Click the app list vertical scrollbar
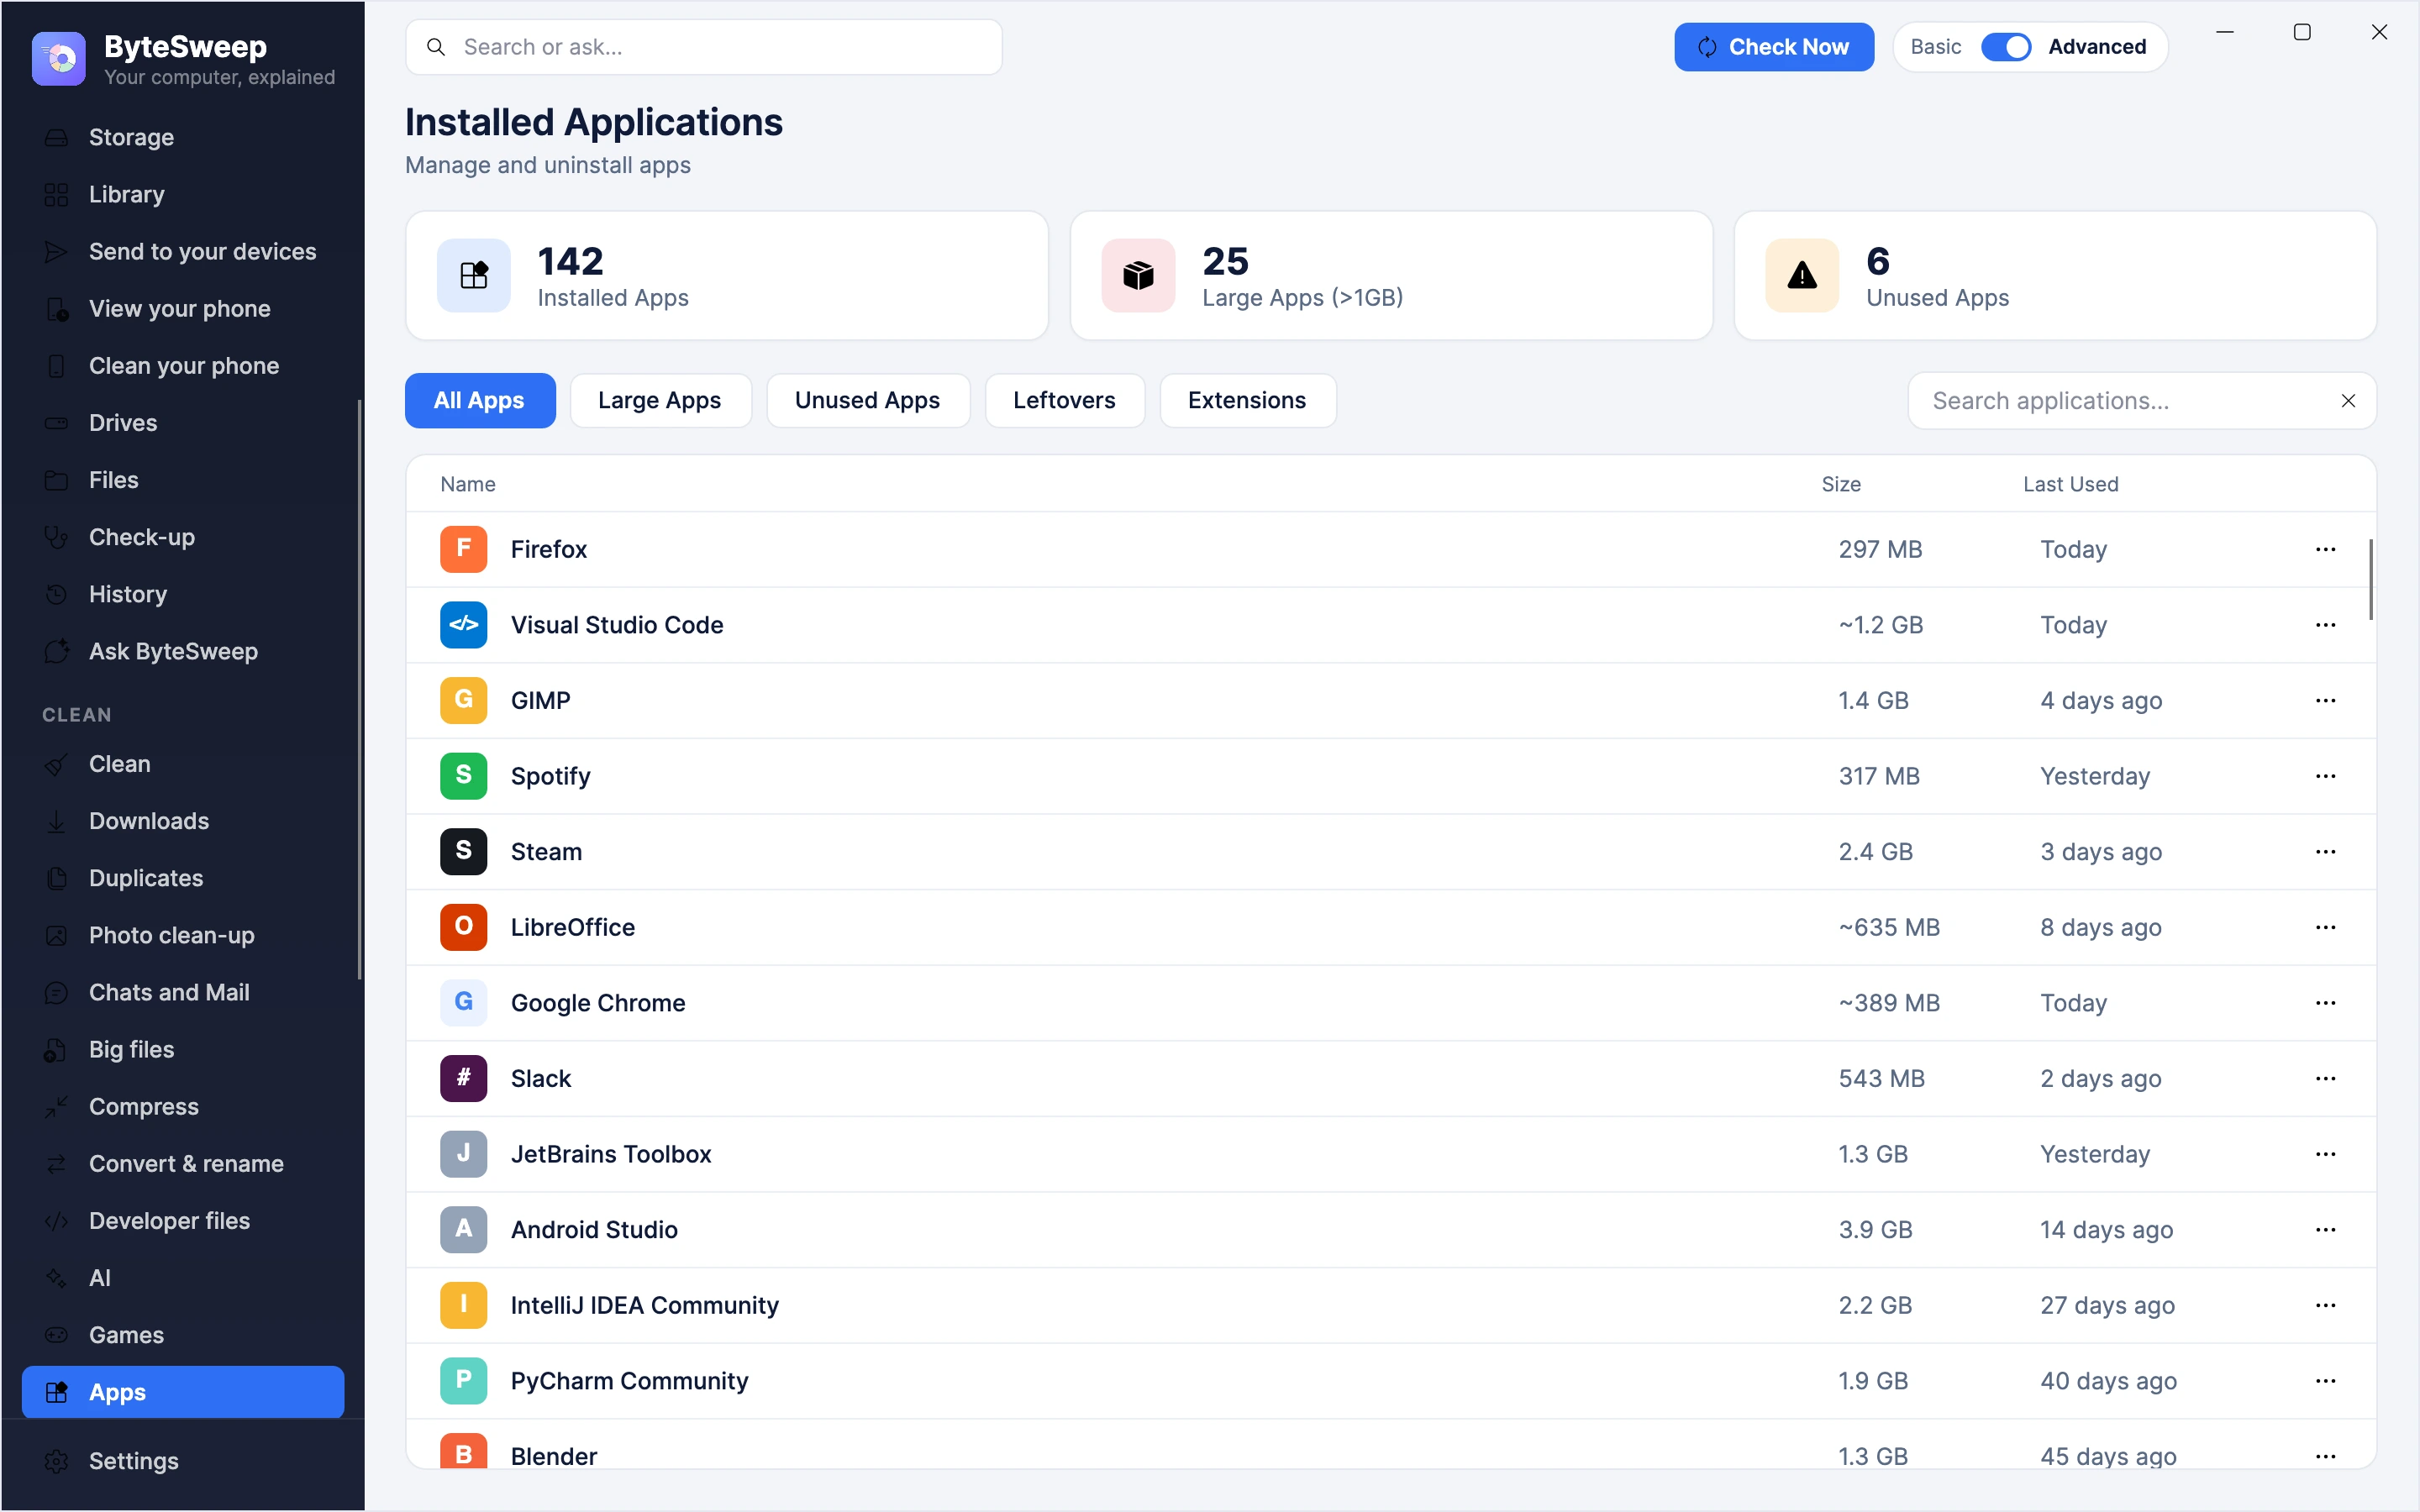2420x1512 pixels. (x=2370, y=579)
